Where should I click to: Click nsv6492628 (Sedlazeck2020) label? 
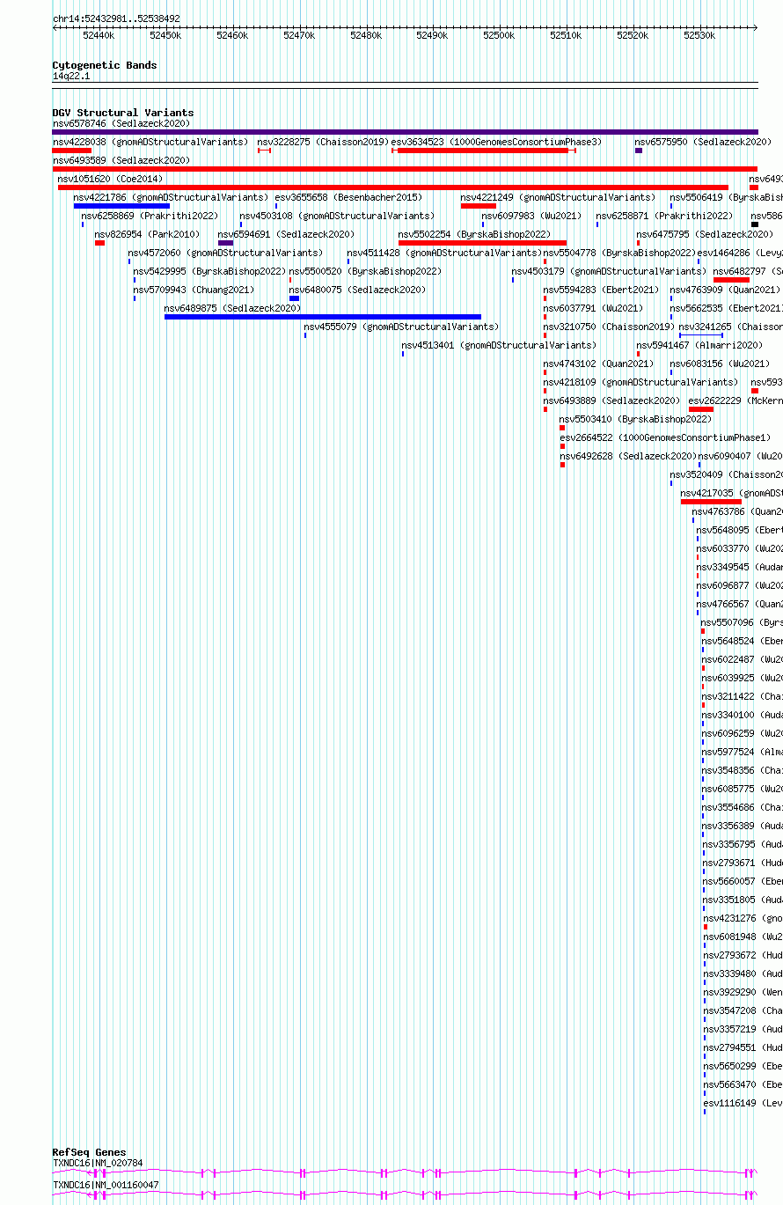[628, 456]
